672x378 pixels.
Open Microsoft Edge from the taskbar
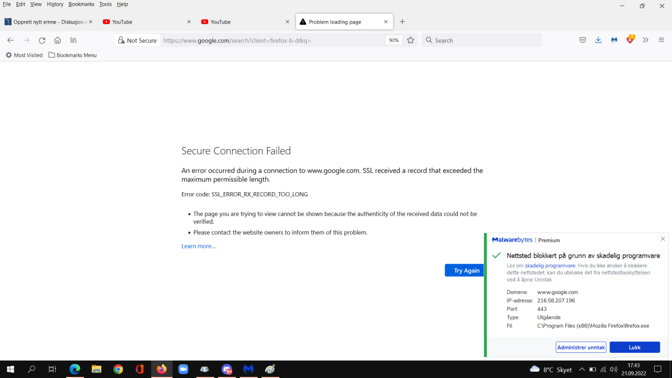[x=75, y=369]
